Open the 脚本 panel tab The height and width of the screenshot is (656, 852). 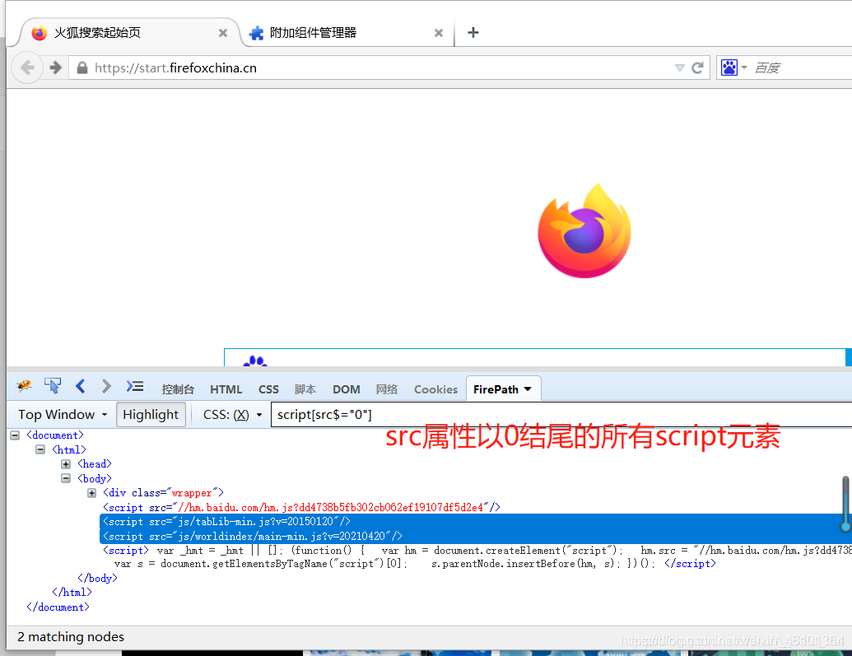click(x=305, y=389)
